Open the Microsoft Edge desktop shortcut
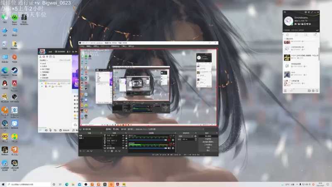 pyautogui.click(x=5, y=71)
